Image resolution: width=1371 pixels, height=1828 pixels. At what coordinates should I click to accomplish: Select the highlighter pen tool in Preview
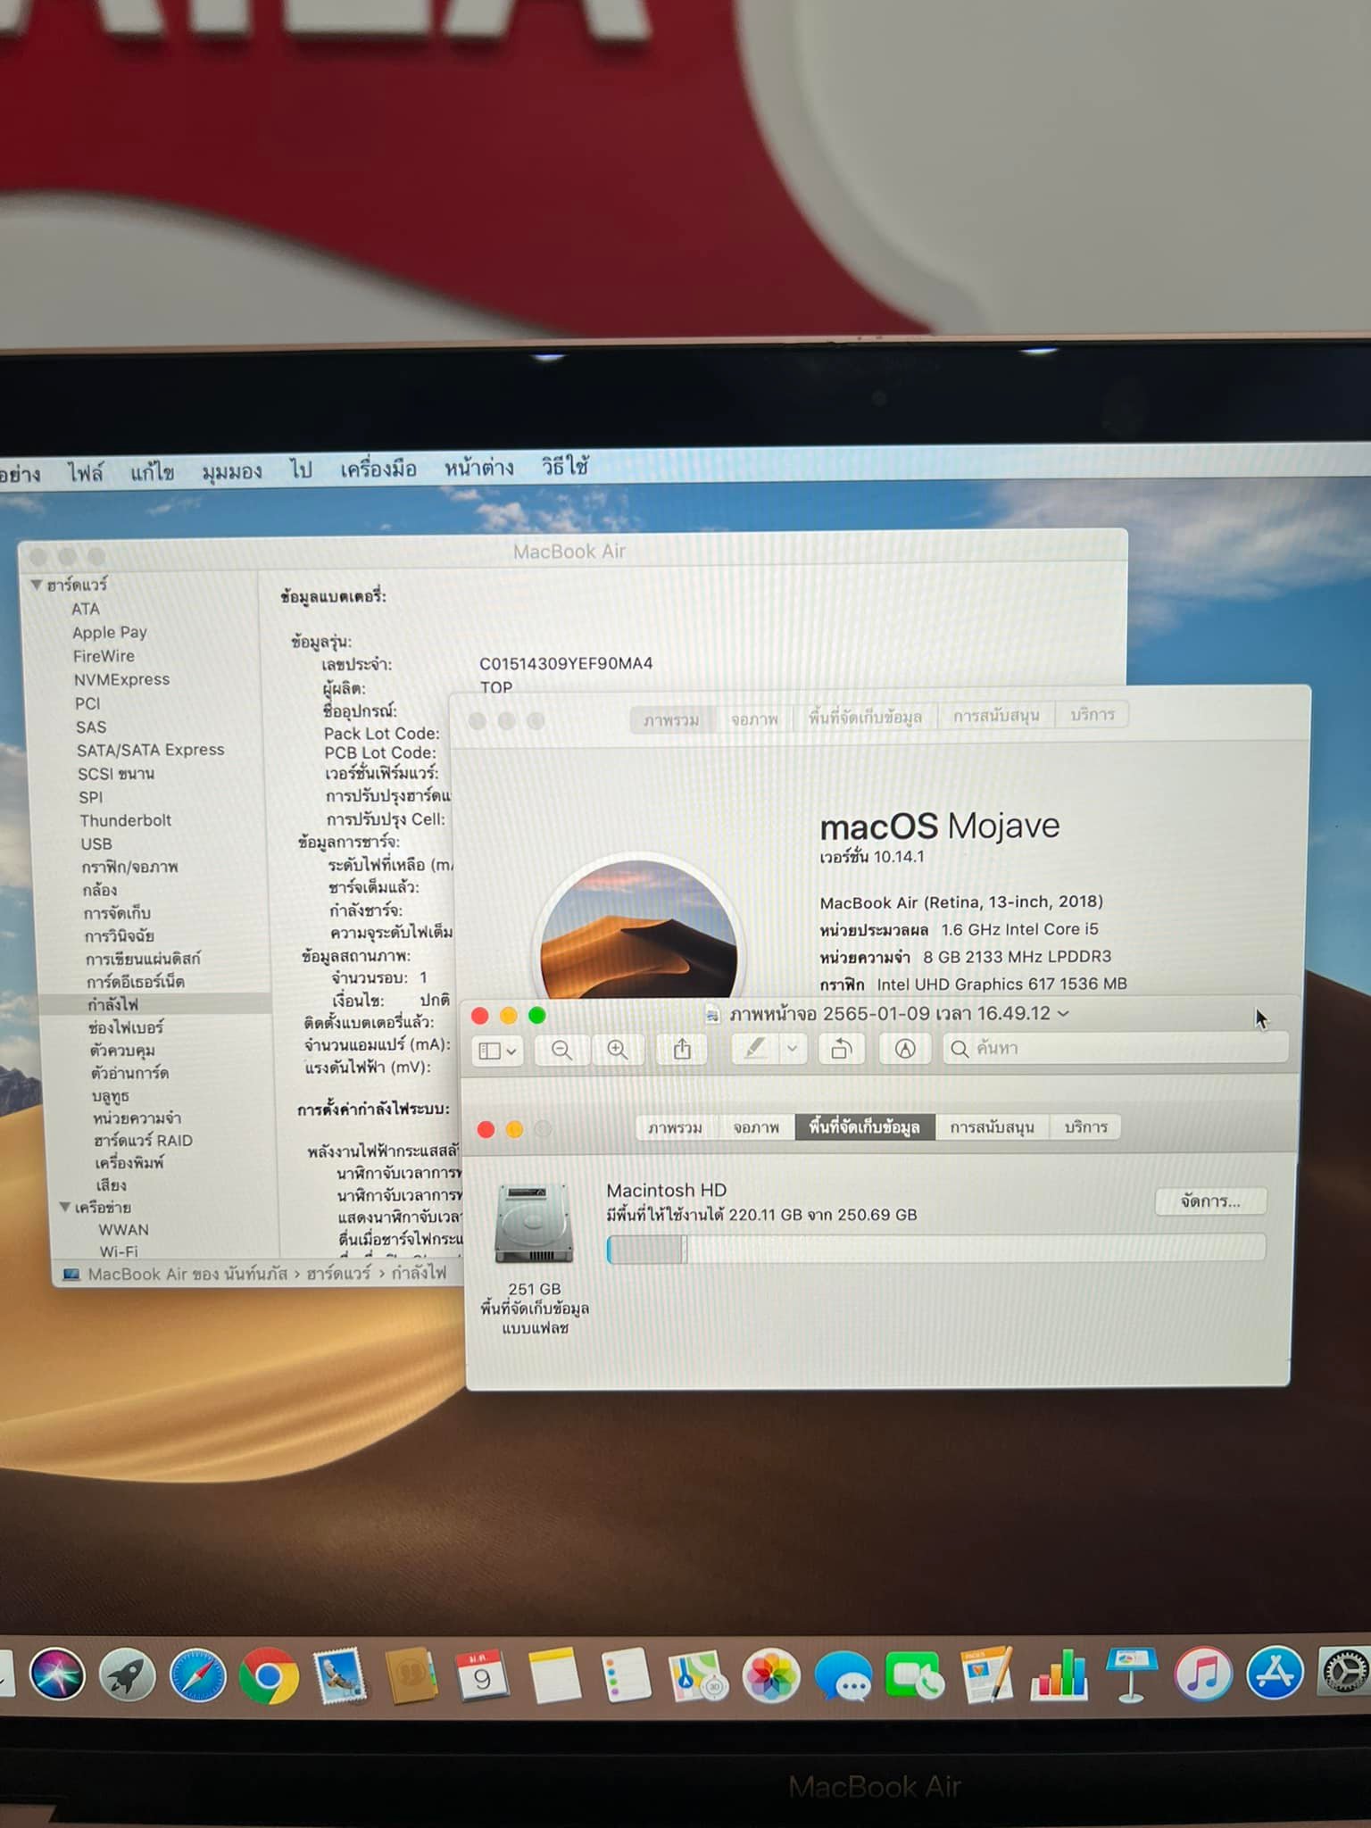(755, 1050)
